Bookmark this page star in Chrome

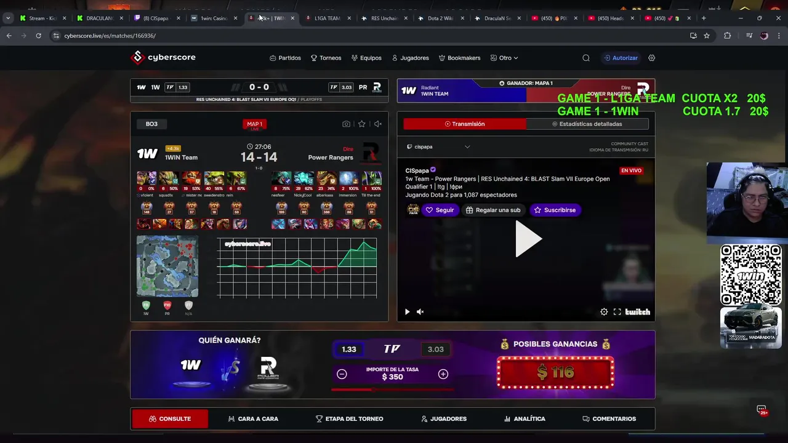click(x=707, y=36)
